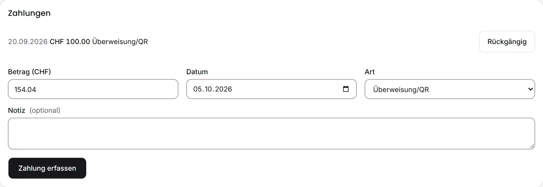The width and height of the screenshot is (543, 187).
Task: Undo the payment with Rückgängig button
Action: (x=507, y=41)
